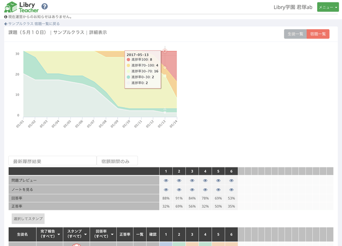
Task: View notes eye icon for question 2
Action: coord(179,189)
